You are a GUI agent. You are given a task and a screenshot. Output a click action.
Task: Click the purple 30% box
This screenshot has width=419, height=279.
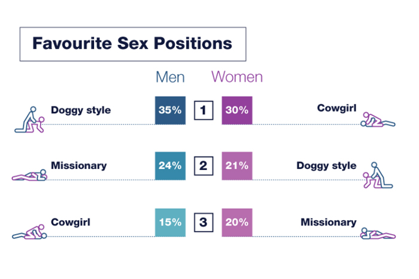(x=237, y=110)
